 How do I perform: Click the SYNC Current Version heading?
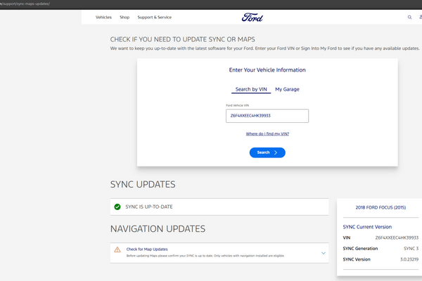pyautogui.click(x=367, y=227)
